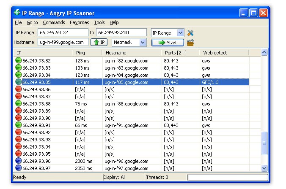Open the Favorites menu
This screenshot has width=286, height=189.
click(x=80, y=22)
